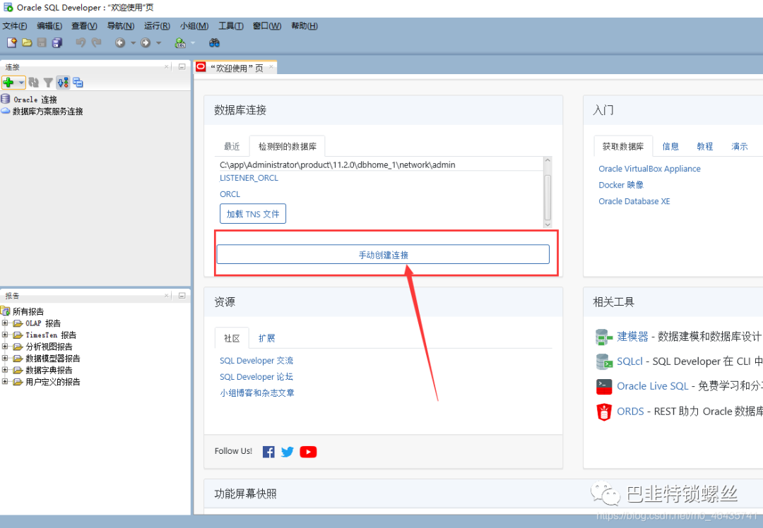Open the Docker 映像 link
763x528 pixels.
(621, 185)
